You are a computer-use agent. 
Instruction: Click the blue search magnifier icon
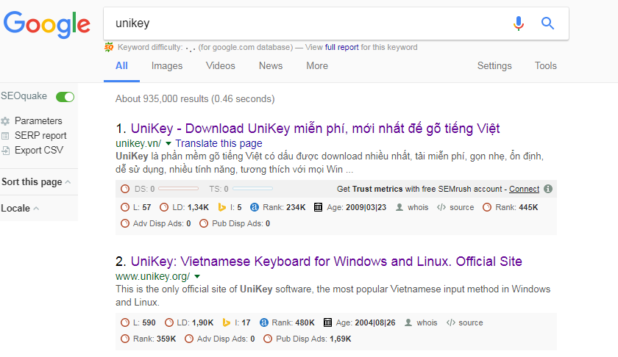coord(547,24)
